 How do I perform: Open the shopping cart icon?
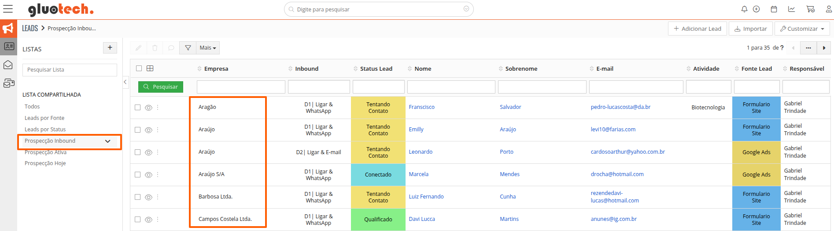click(810, 9)
